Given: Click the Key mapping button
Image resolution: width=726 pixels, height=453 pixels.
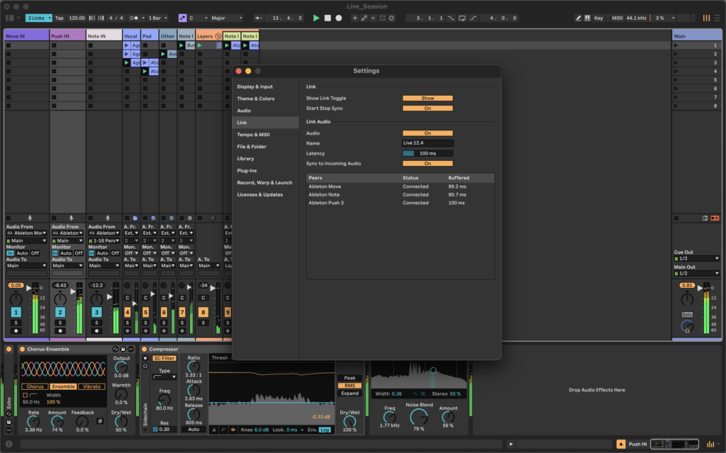Looking at the screenshot, I should pyautogui.click(x=598, y=18).
